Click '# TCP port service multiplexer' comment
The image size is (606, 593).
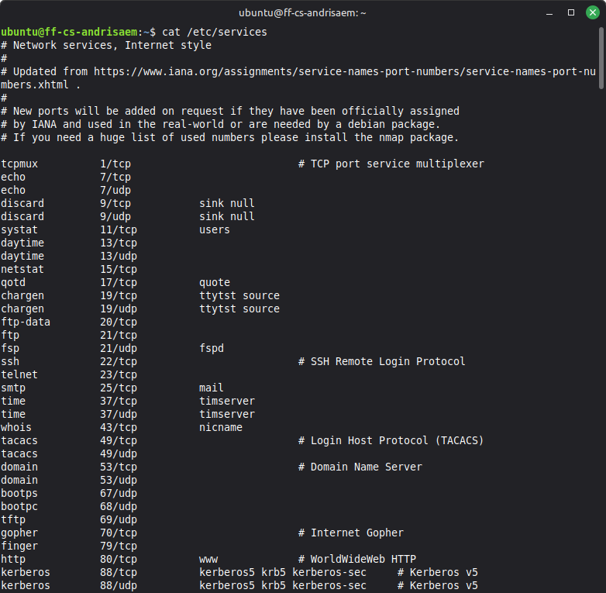tap(391, 164)
